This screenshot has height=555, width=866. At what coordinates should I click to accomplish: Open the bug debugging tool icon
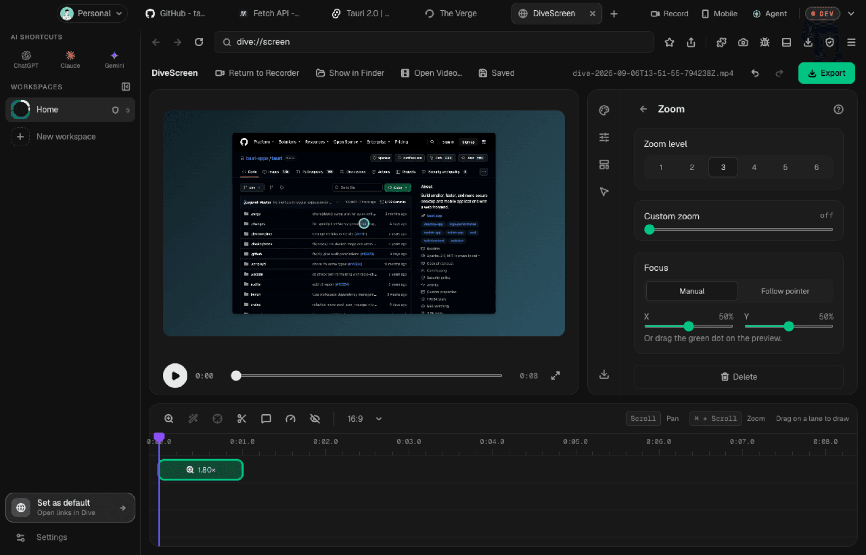click(765, 42)
